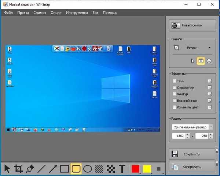The height and width of the screenshot is (176, 220).
Task: Open settings for Контур effect
Action: click(210, 94)
